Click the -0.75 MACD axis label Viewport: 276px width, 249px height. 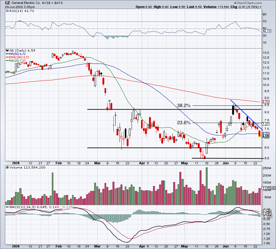[266, 229]
